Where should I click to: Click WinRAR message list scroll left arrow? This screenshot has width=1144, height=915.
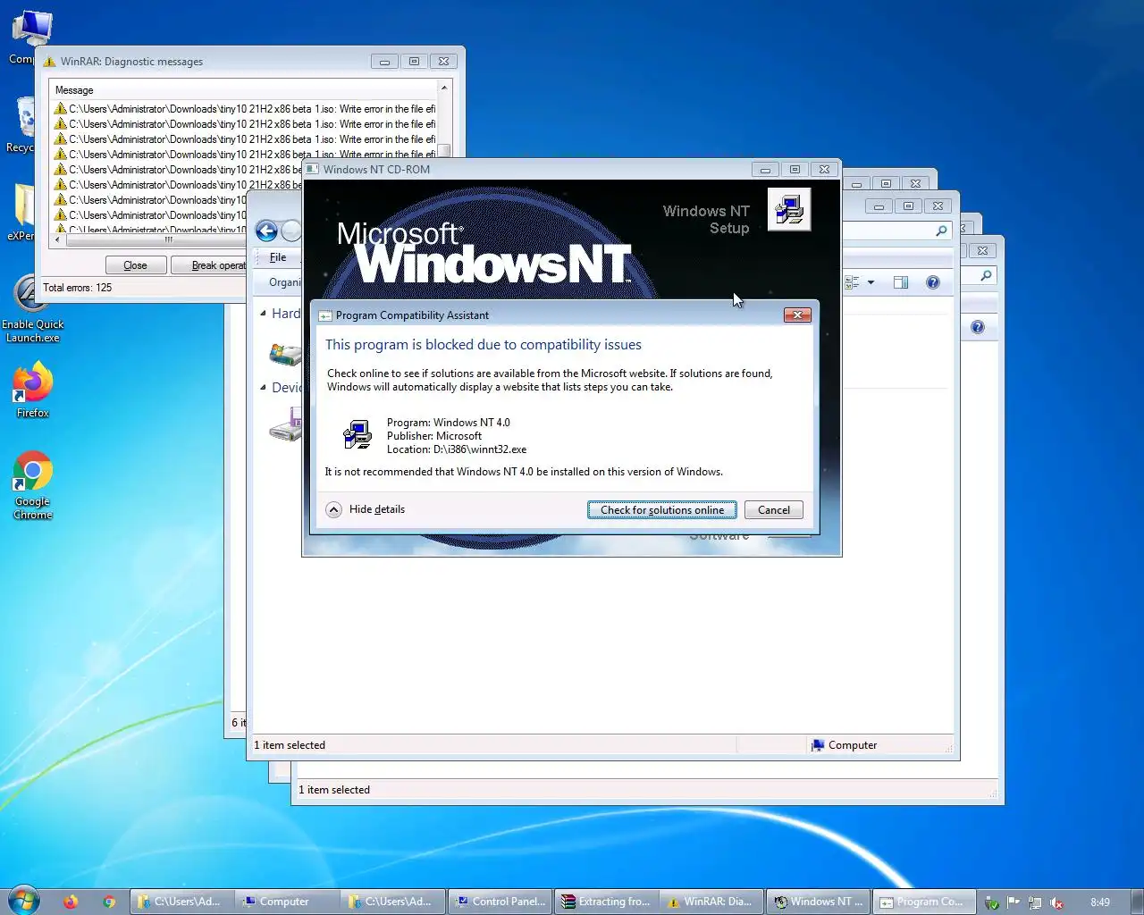point(58,239)
